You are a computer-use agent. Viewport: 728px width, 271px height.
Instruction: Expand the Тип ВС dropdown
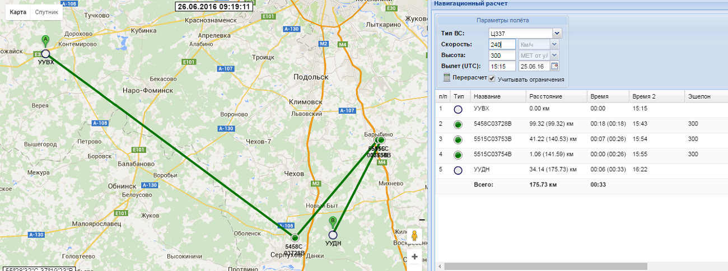557,34
